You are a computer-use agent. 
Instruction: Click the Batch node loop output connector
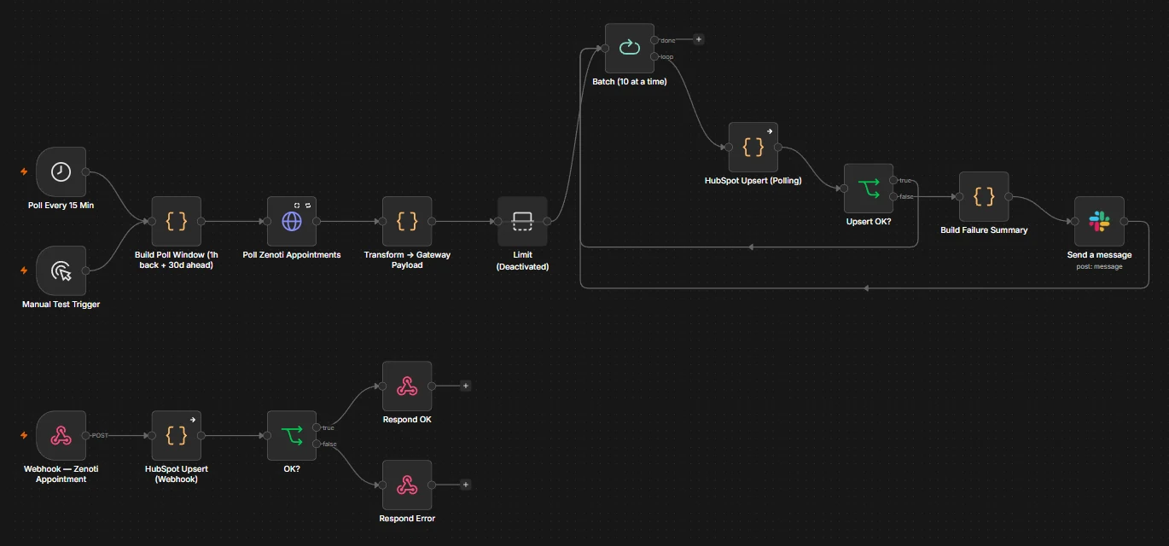pyautogui.click(x=654, y=56)
